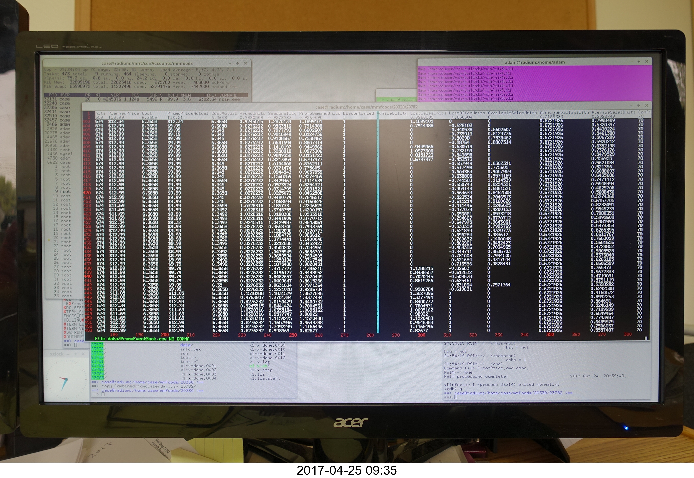Image resolution: width=694 pixels, height=478 pixels.
Task: Click the Seasonality column header
Action: pyautogui.click(x=282, y=114)
